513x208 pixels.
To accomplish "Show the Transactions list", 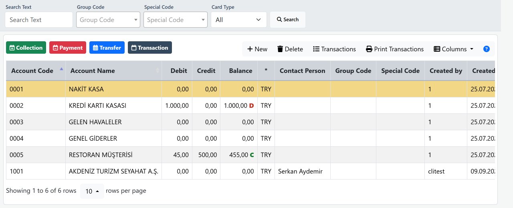I will (334, 49).
